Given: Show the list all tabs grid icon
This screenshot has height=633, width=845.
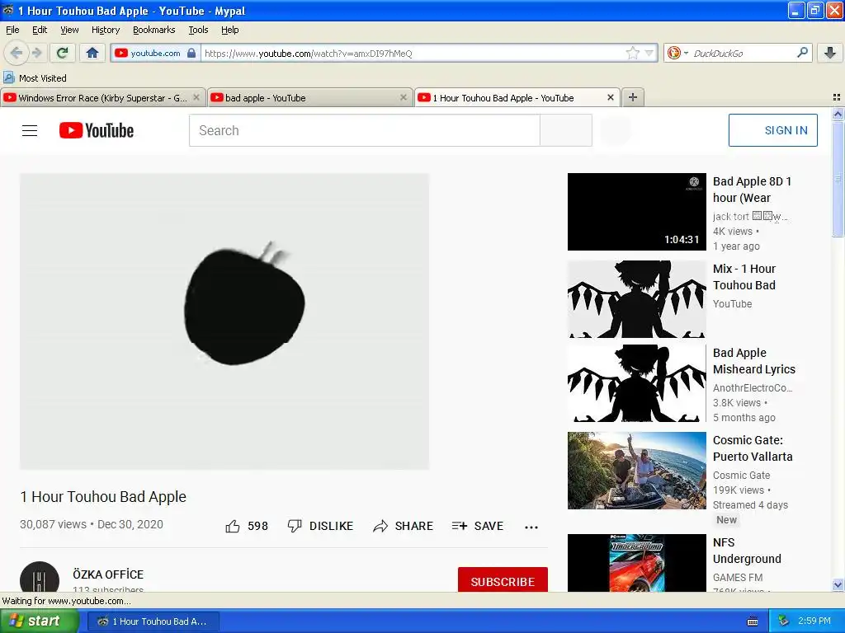Looking at the screenshot, I should click(x=837, y=97).
